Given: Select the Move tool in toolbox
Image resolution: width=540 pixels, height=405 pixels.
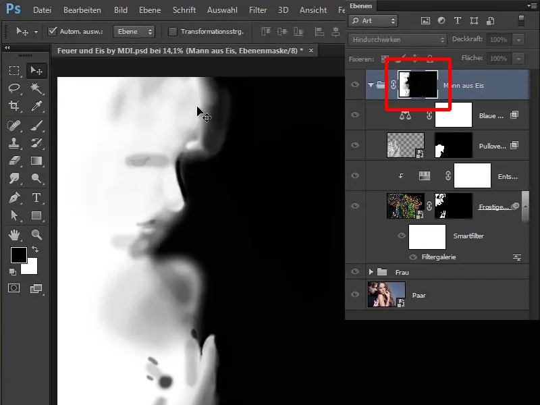Looking at the screenshot, I should tap(36, 71).
